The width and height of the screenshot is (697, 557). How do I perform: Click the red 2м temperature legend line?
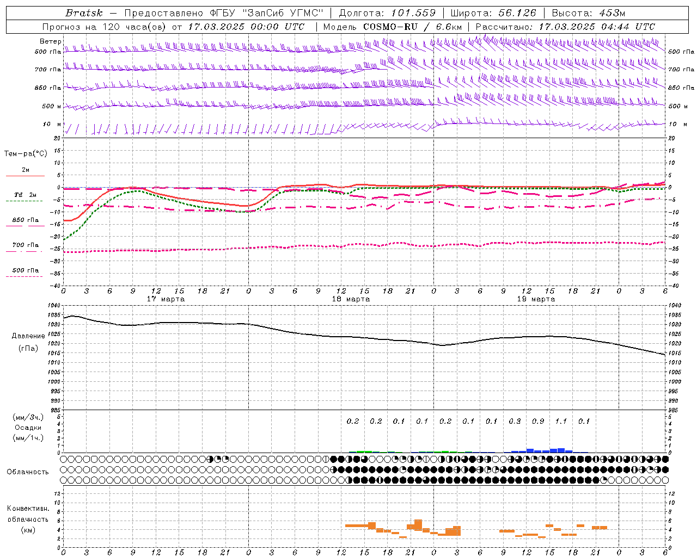[25, 176]
